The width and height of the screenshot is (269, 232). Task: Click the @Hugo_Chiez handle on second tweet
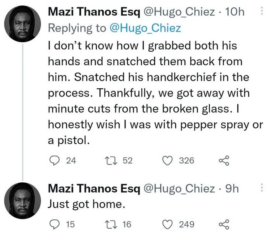178,188
